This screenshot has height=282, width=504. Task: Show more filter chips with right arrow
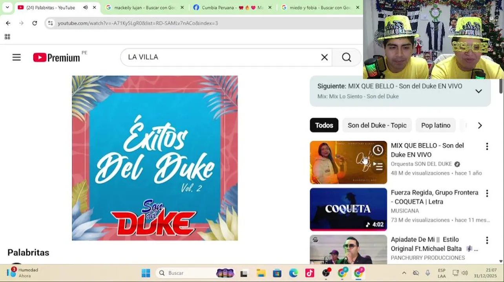[x=480, y=125]
